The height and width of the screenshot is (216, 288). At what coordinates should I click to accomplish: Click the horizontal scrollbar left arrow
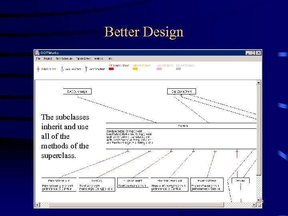tap(37, 205)
